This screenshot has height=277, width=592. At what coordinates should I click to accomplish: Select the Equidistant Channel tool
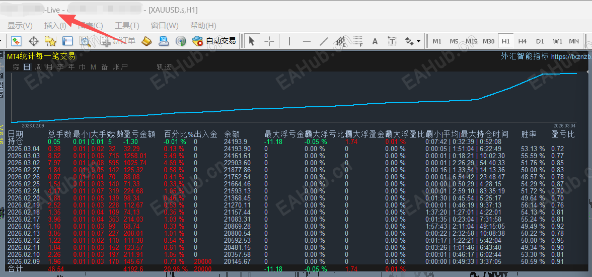[x=341, y=41]
